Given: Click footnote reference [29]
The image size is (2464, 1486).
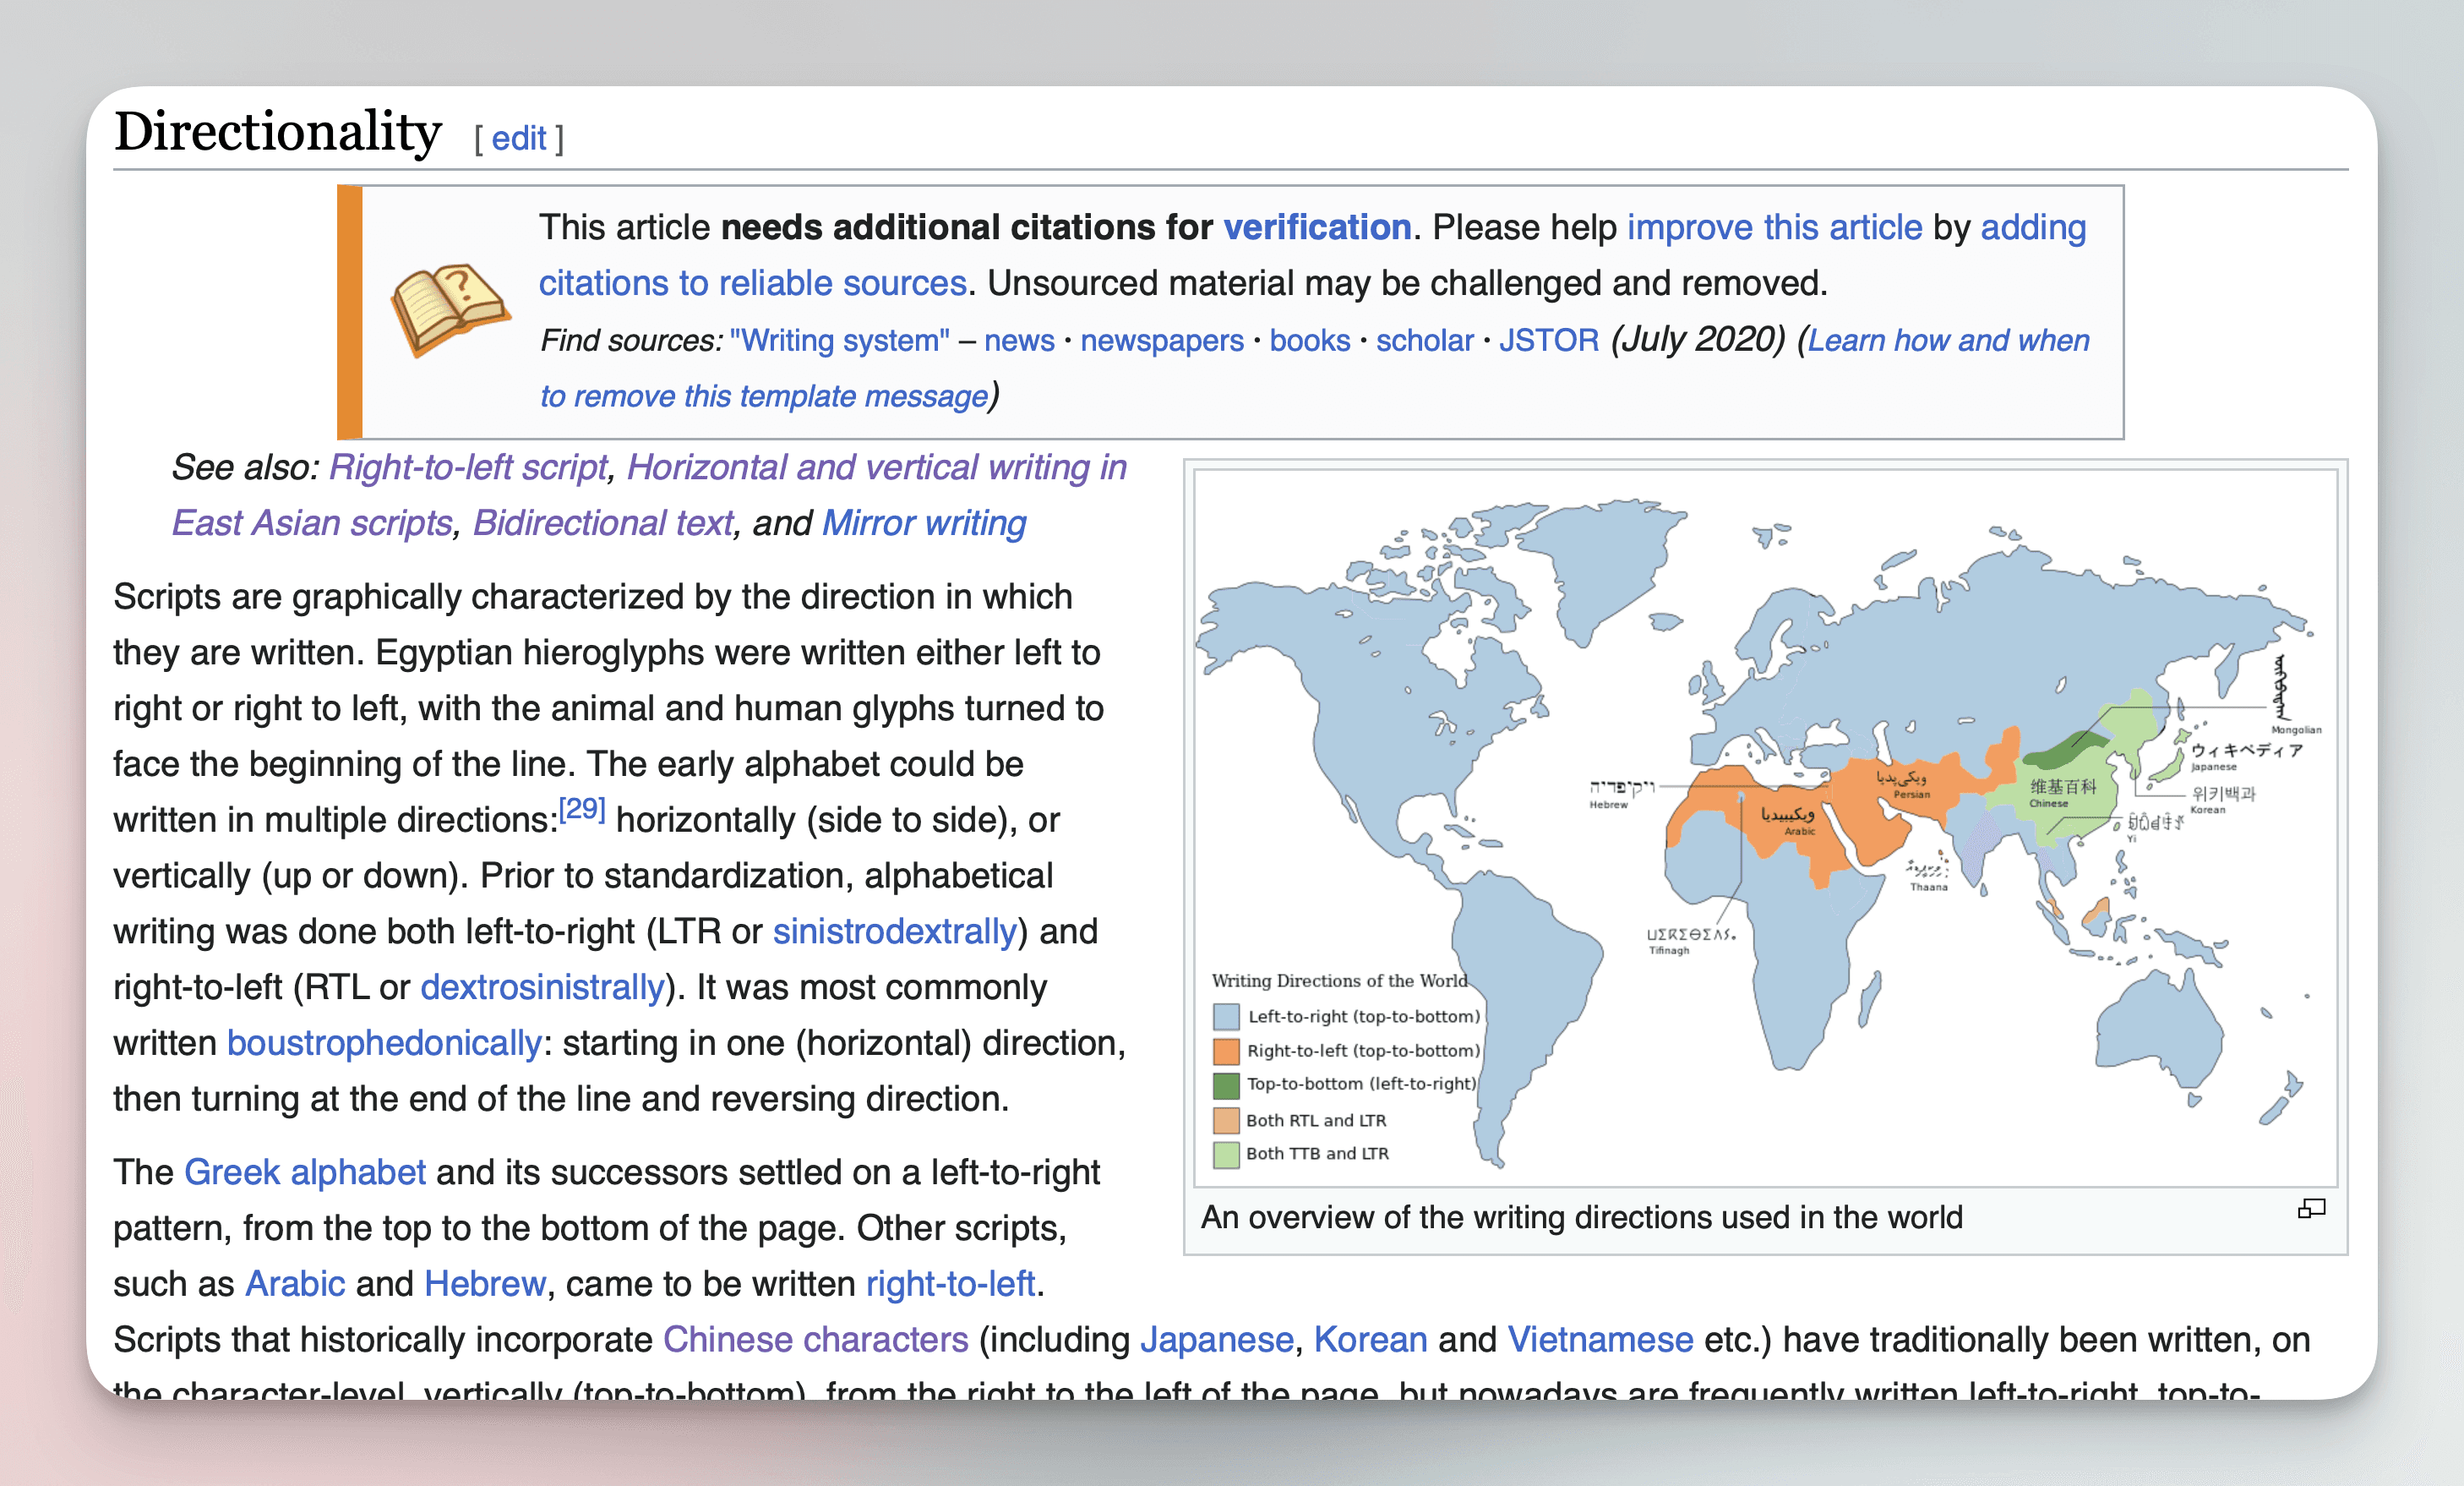Looking at the screenshot, I should [581, 809].
